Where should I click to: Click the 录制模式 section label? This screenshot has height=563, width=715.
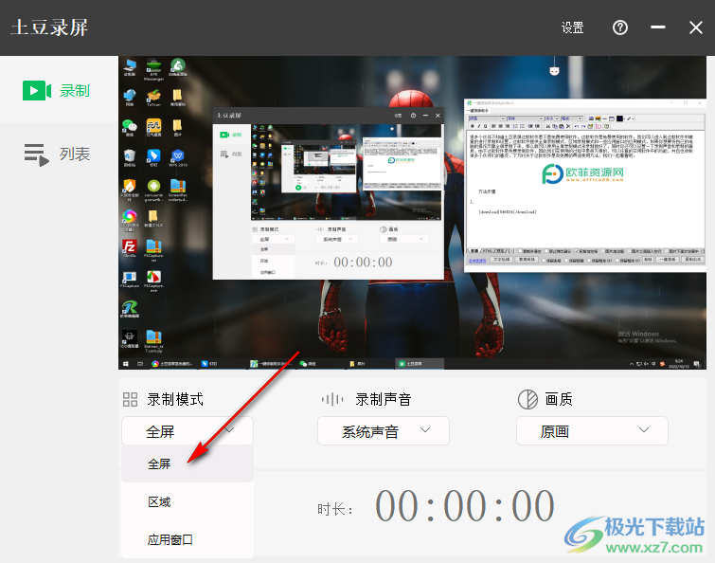(175, 399)
